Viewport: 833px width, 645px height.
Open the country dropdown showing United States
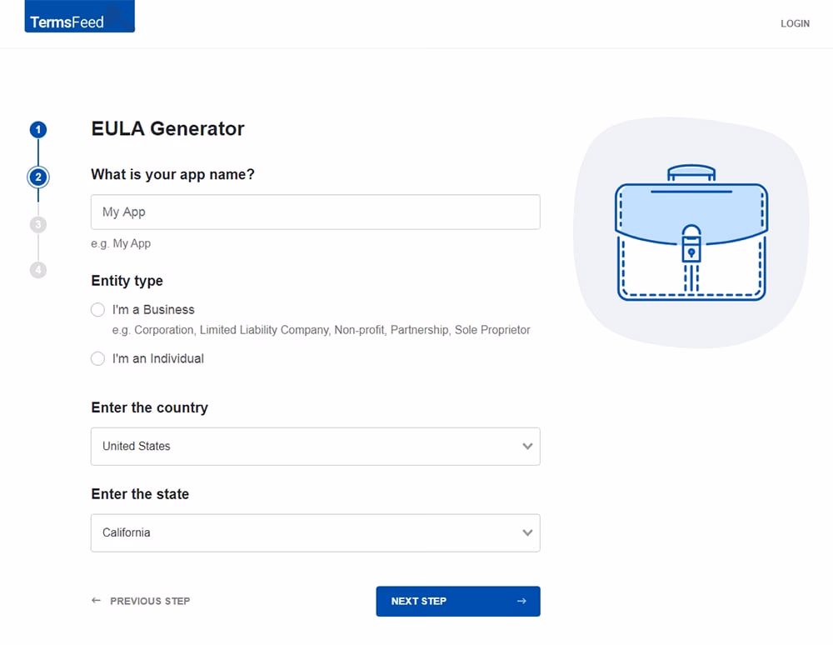pos(315,446)
